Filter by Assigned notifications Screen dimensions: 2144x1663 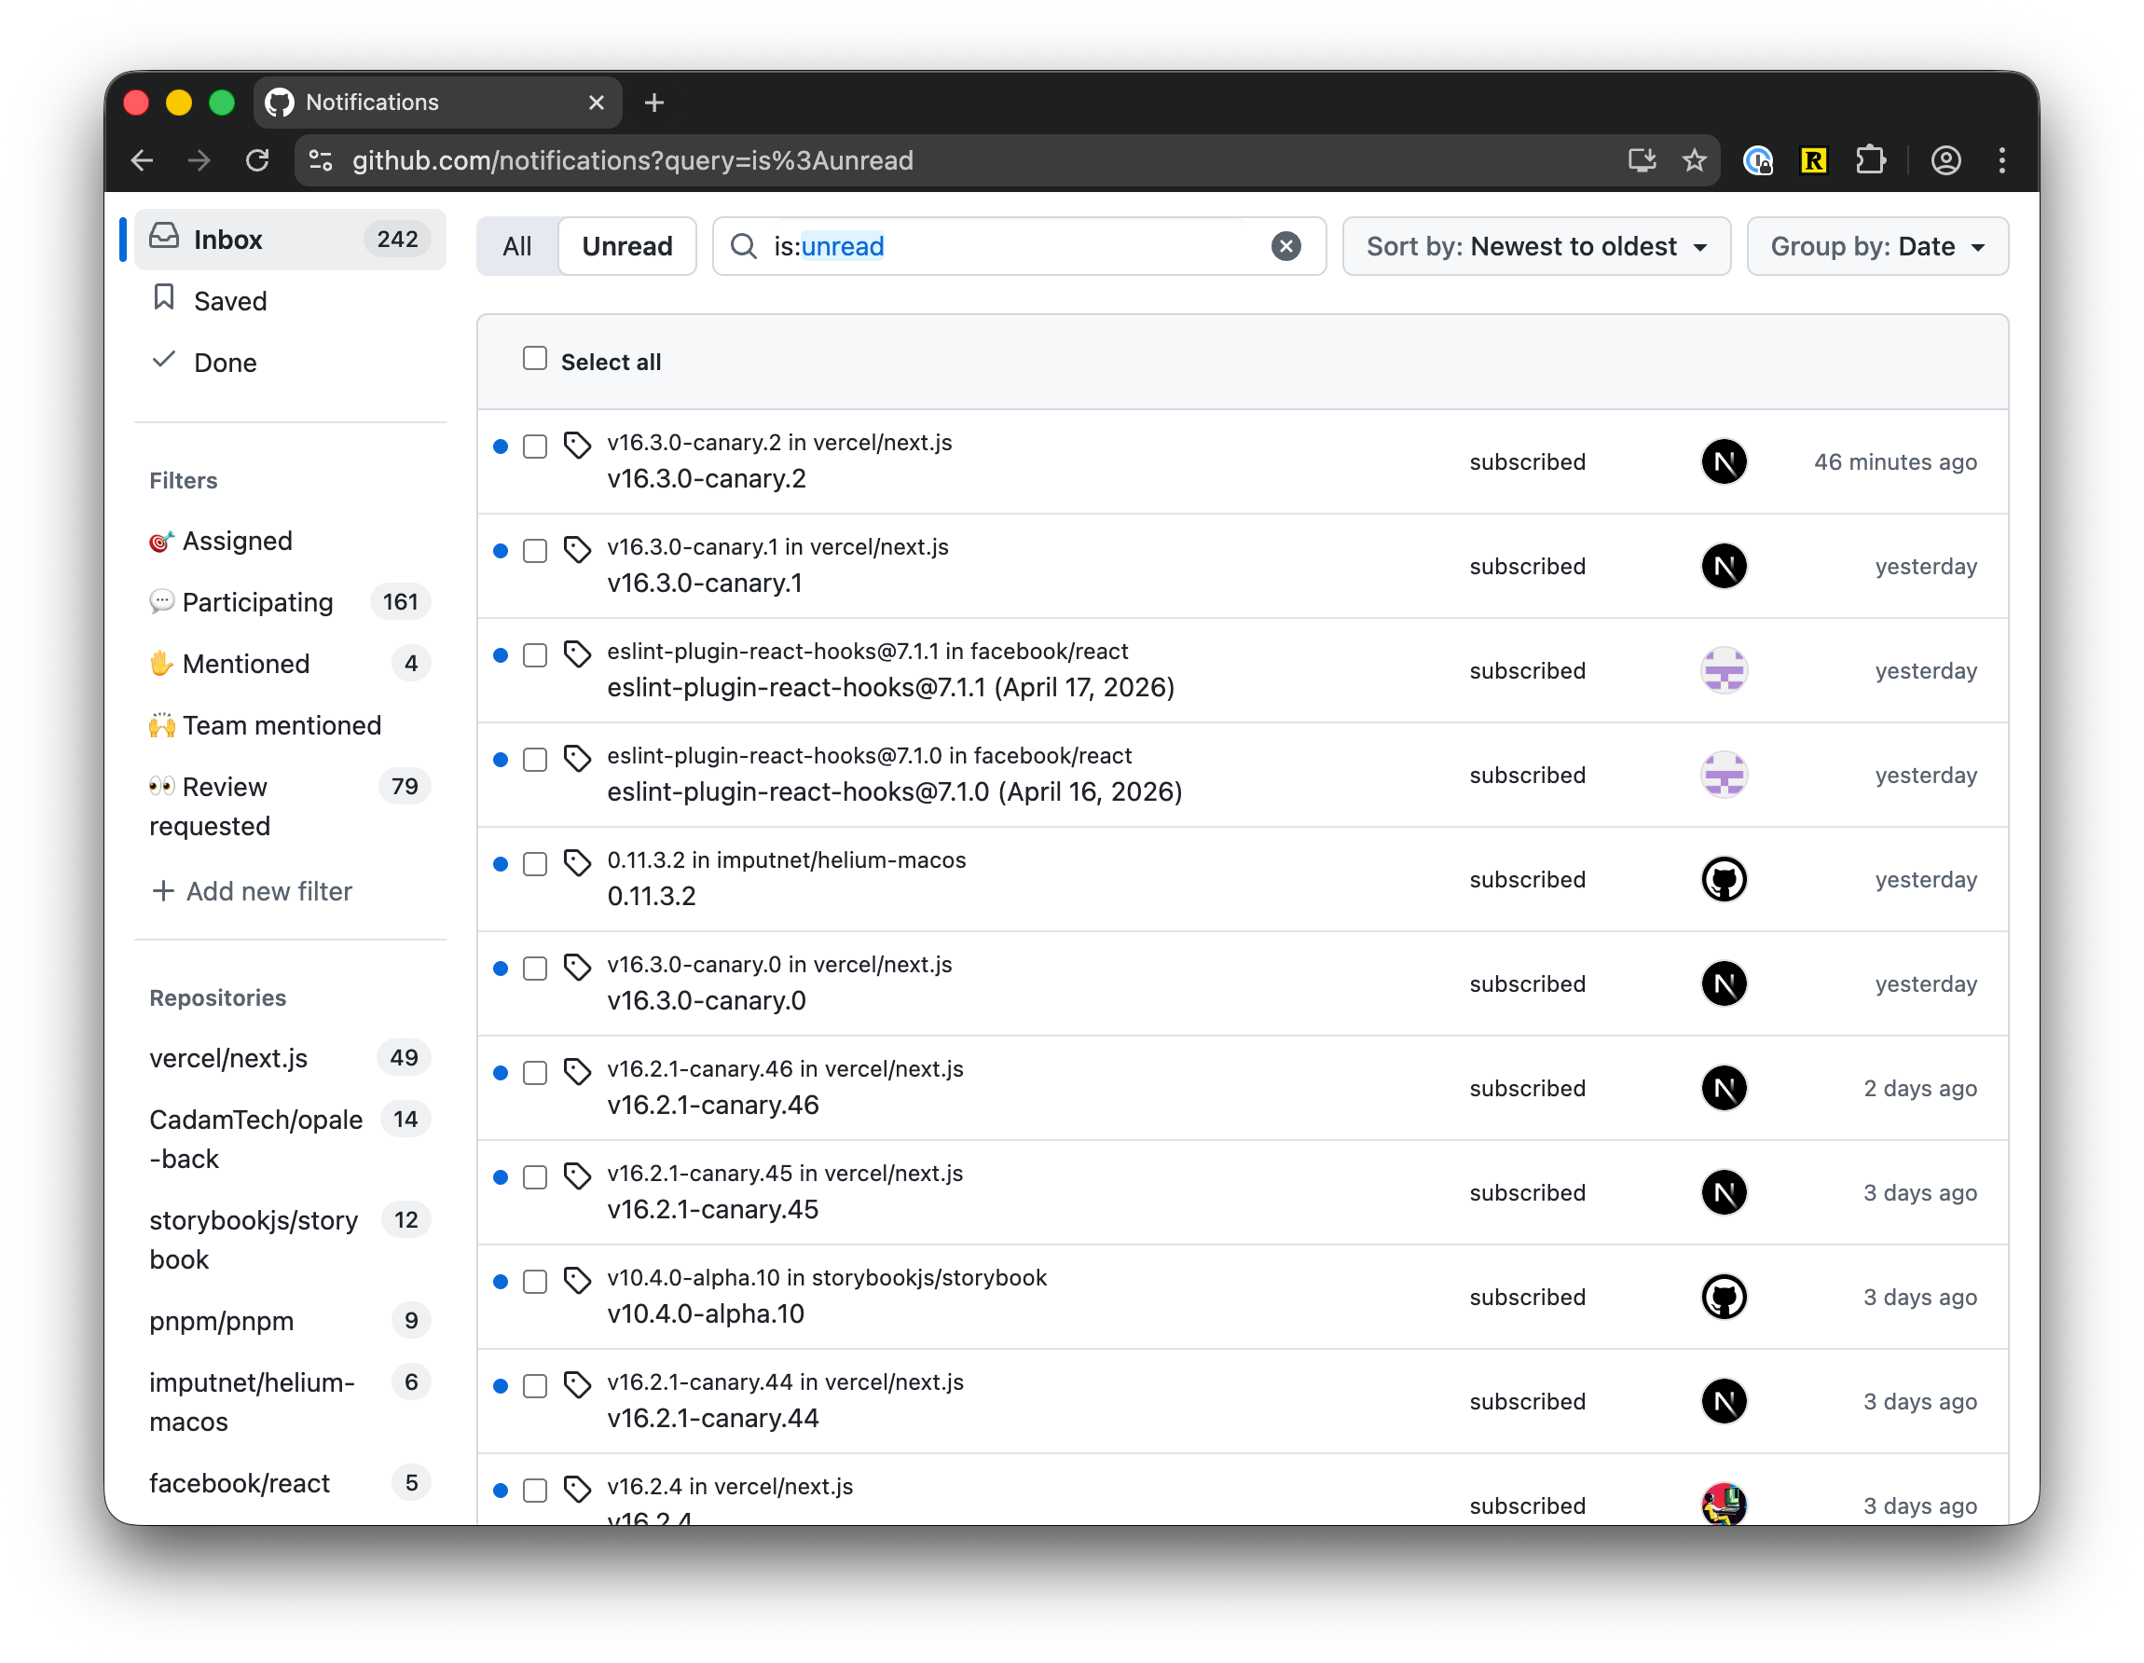(290, 541)
